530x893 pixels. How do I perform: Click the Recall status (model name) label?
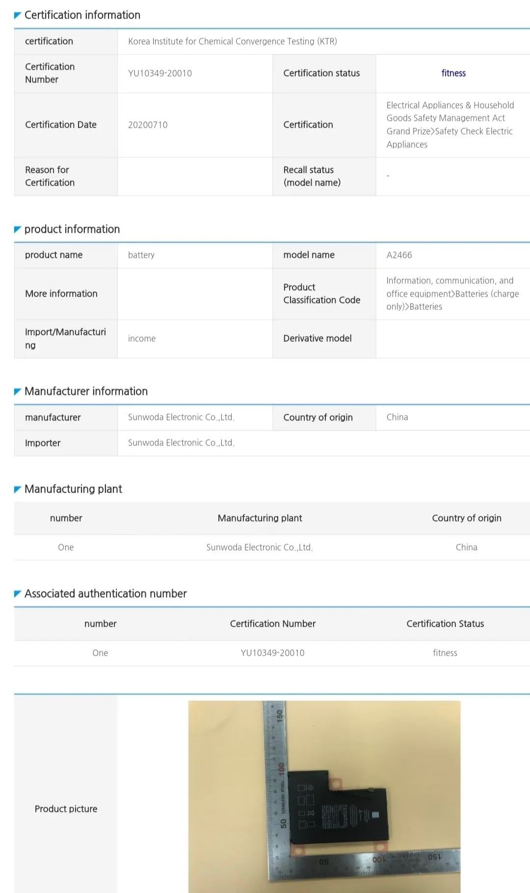point(312,176)
